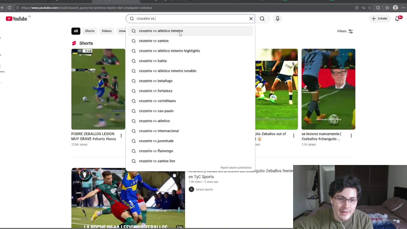
Task: Choose suggestion cruzeiro vs internacional
Action: (x=190, y=131)
